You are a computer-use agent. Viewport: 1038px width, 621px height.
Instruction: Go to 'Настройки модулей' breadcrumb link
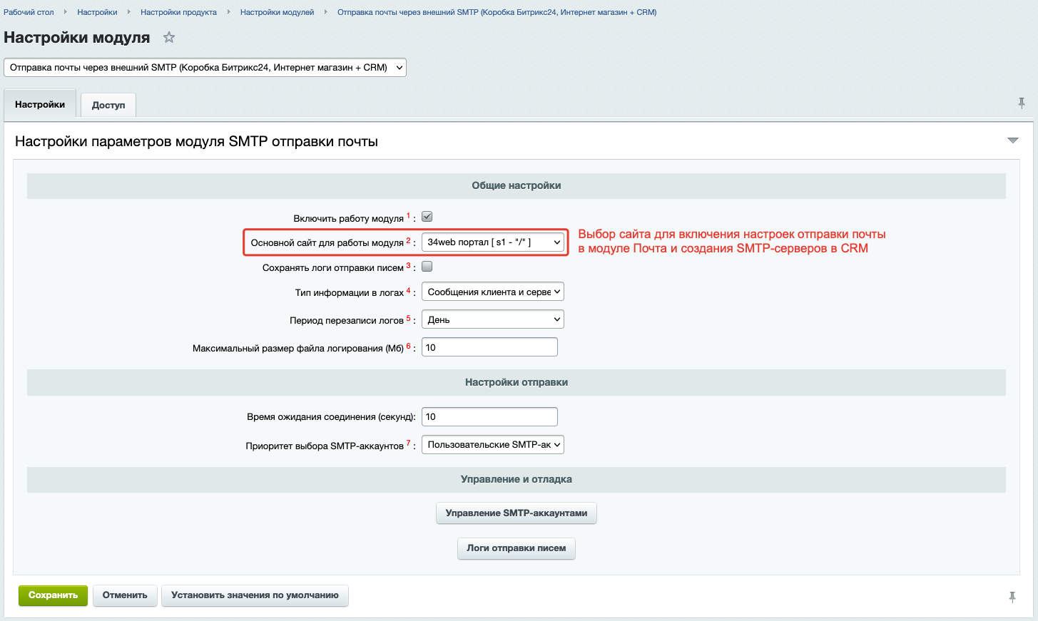point(277,12)
